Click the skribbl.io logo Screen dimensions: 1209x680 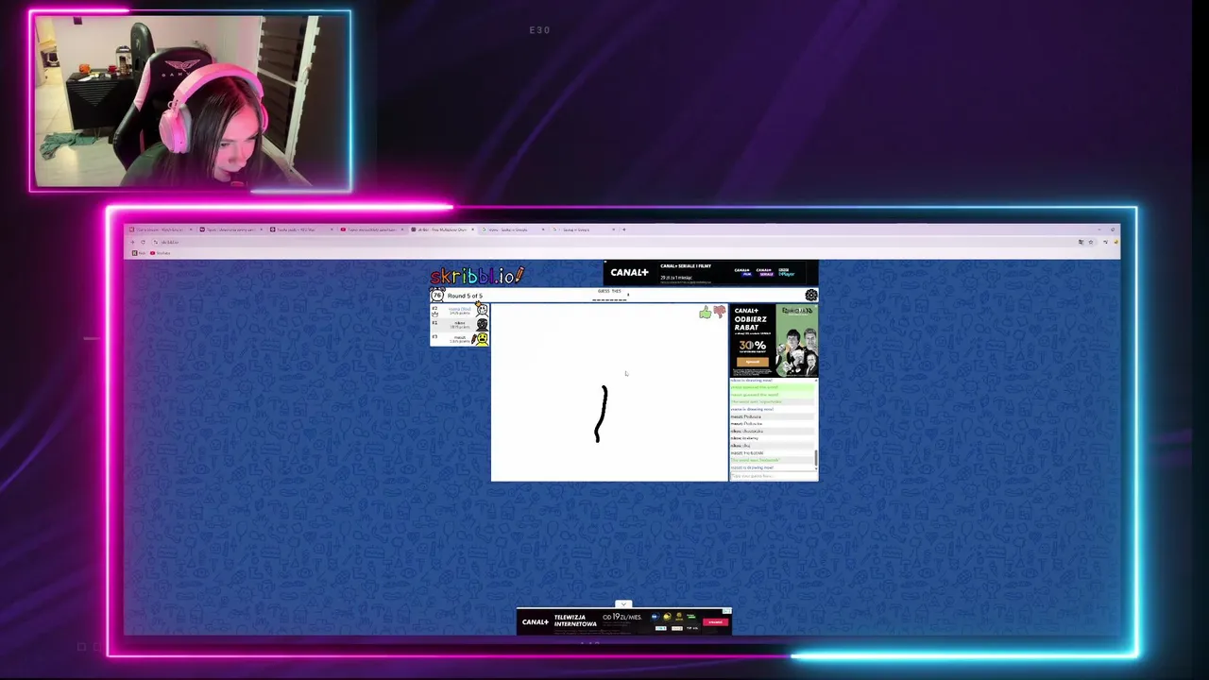click(x=476, y=275)
